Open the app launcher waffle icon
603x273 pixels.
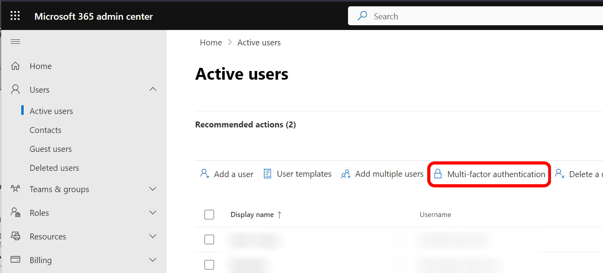(15, 16)
